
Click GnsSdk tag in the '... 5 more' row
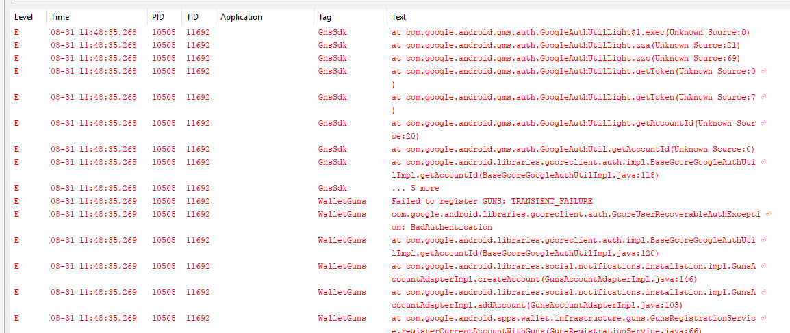point(333,188)
